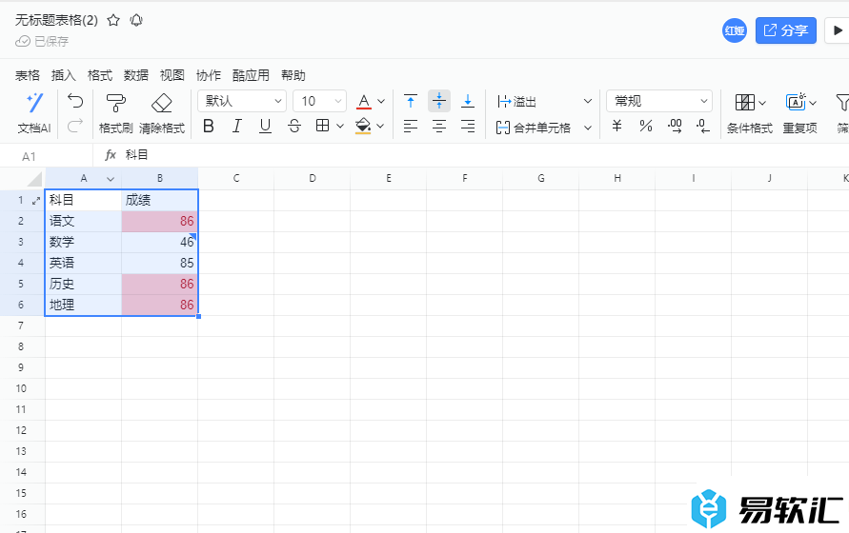Open 条件格式 conditional formatting

(750, 113)
